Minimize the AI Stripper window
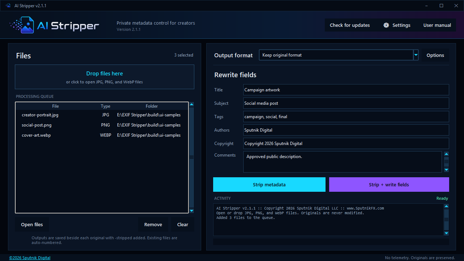This screenshot has height=261, width=464. [x=426, y=5]
